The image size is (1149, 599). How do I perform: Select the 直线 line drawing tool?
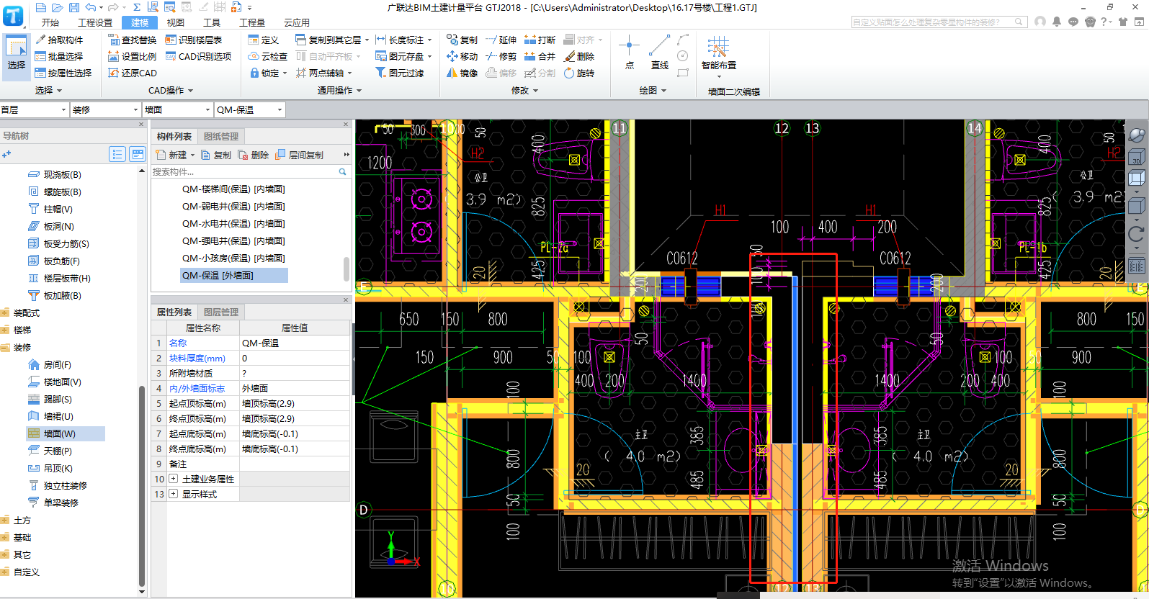[x=659, y=53]
